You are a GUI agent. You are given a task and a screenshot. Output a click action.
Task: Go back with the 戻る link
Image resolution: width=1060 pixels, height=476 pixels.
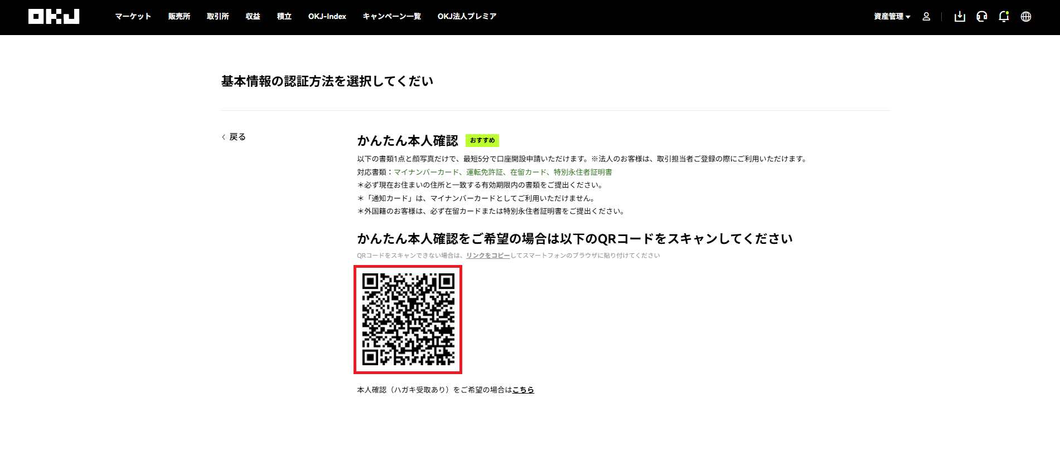[x=234, y=137]
